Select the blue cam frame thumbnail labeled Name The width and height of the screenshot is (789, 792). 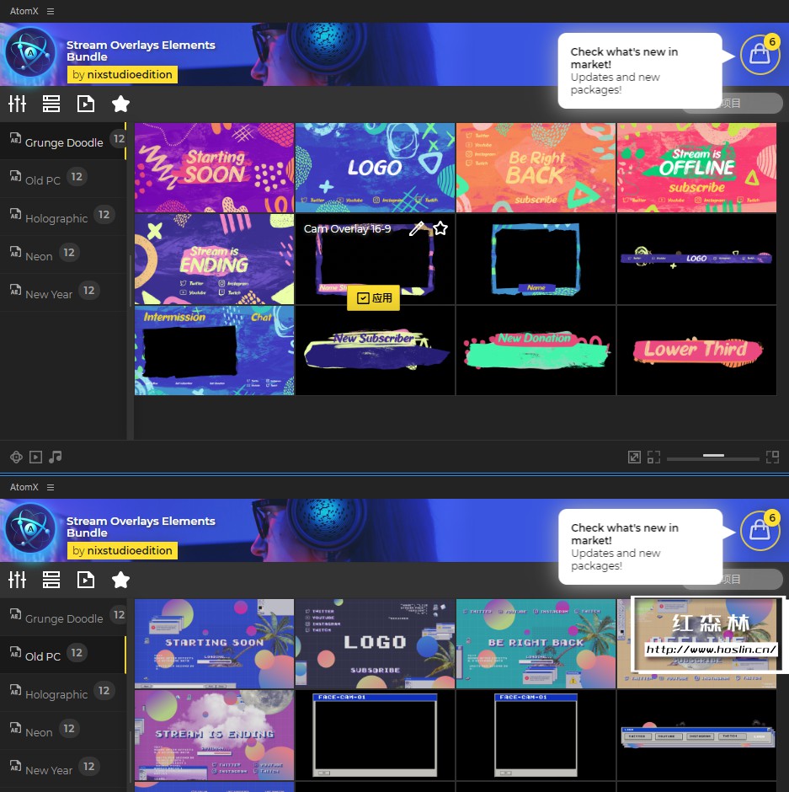pos(536,260)
